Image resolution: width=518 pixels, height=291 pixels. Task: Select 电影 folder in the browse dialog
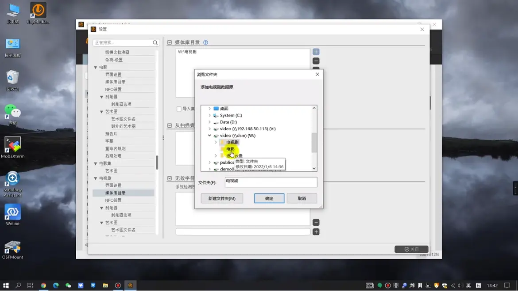click(x=230, y=149)
